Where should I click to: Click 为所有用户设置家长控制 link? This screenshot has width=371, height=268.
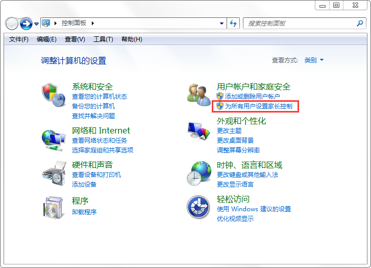[x=258, y=106]
